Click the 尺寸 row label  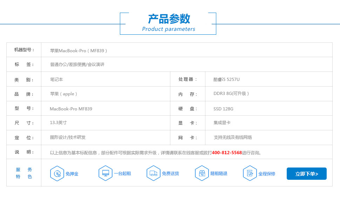24,123
